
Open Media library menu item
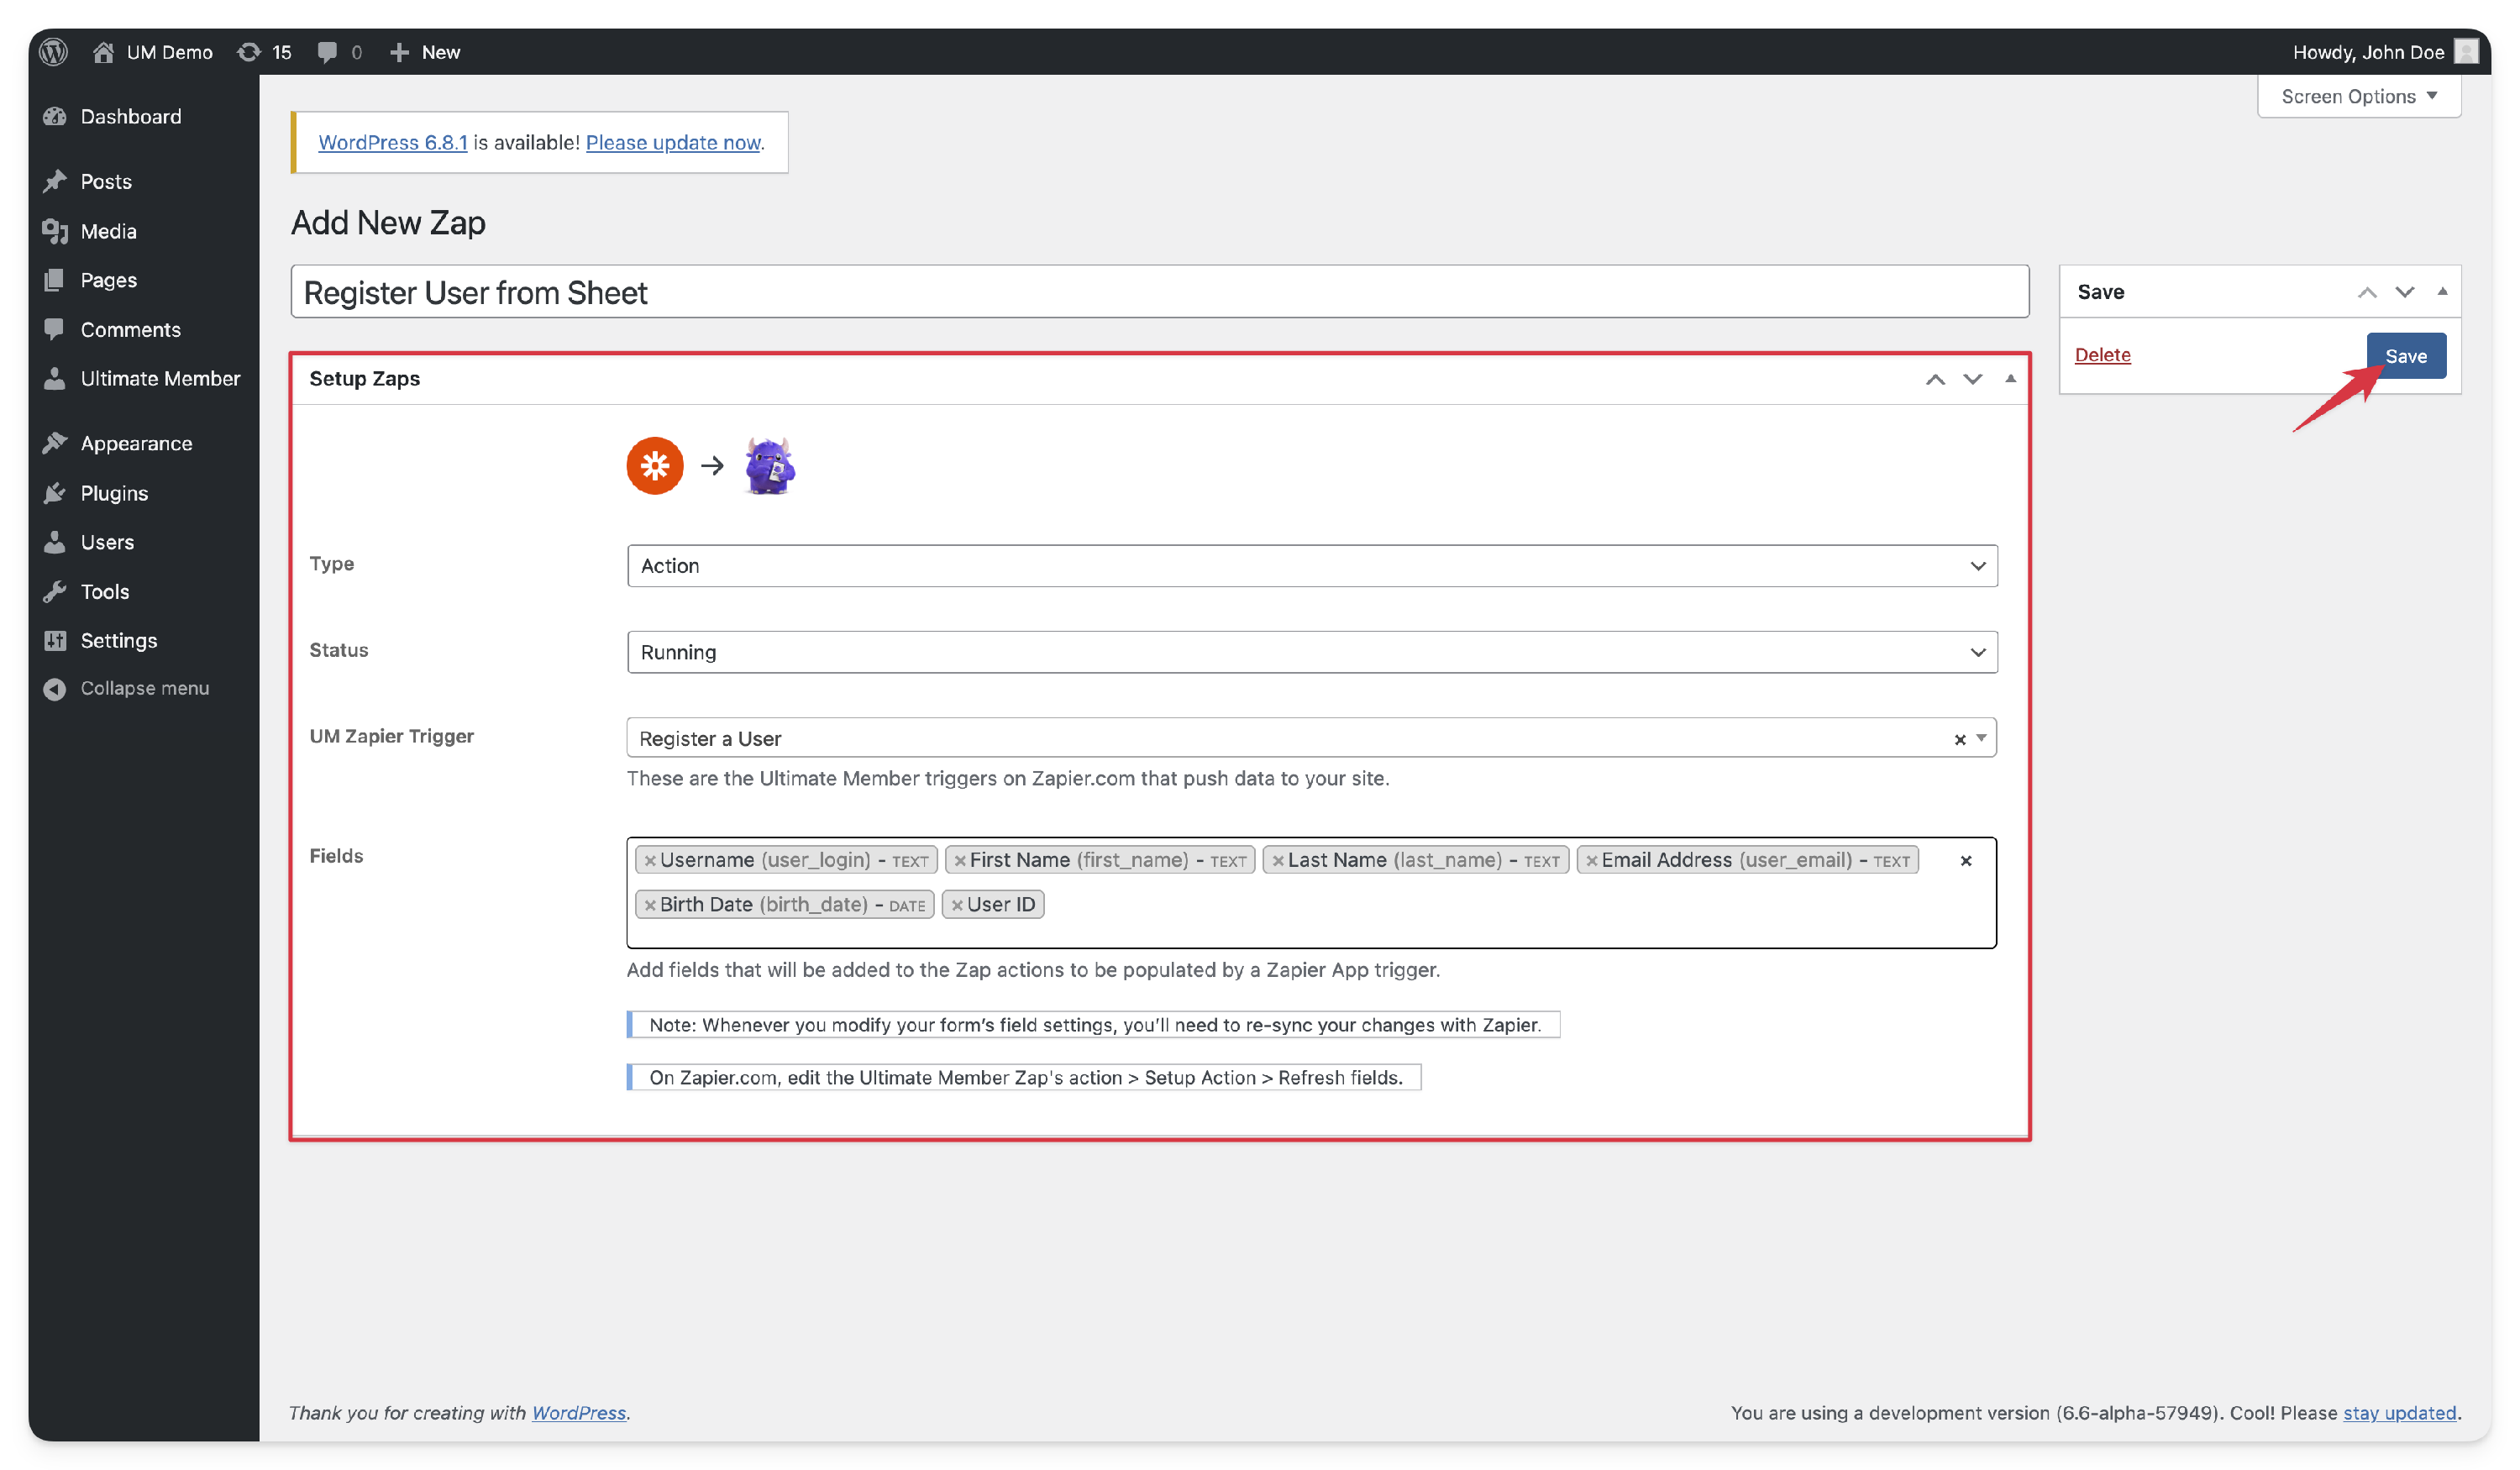pyautogui.click(x=108, y=231)
